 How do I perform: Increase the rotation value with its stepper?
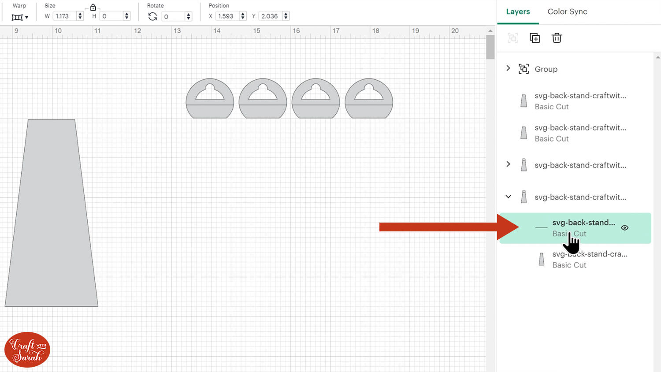189,14
